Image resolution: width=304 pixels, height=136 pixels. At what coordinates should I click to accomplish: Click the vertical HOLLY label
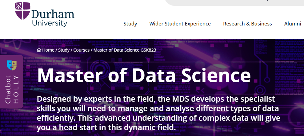coord(16,89)
